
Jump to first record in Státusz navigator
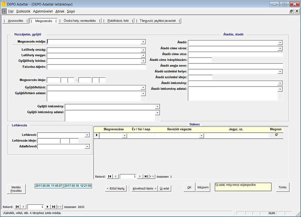click(110, 176)
